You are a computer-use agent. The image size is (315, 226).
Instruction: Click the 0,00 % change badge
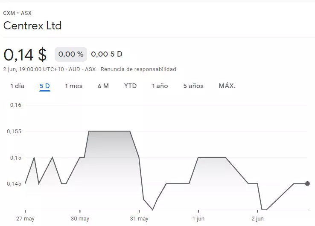click(71, 54)
